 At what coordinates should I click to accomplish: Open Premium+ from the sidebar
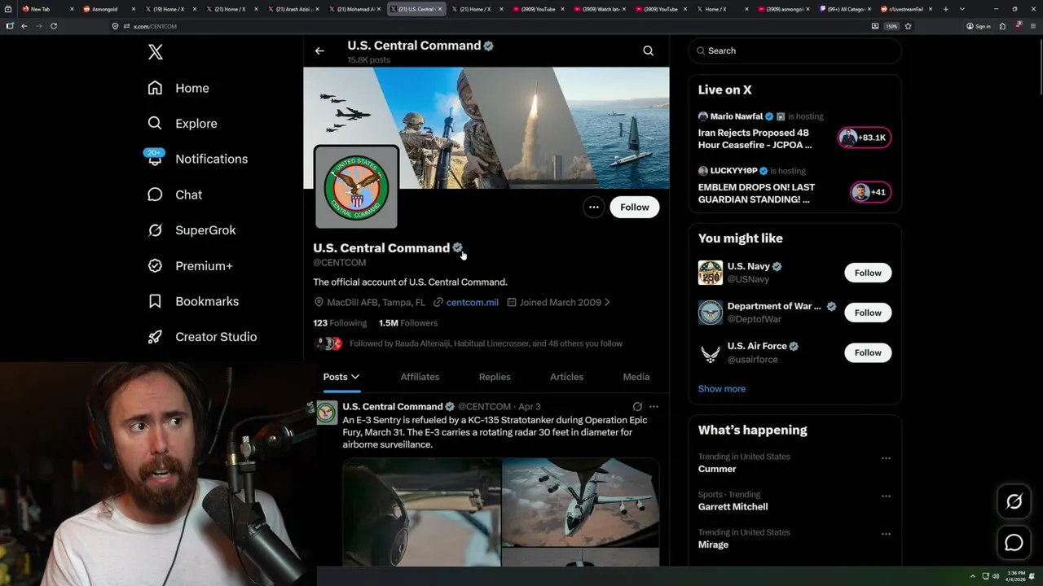(x=190, y=266)
